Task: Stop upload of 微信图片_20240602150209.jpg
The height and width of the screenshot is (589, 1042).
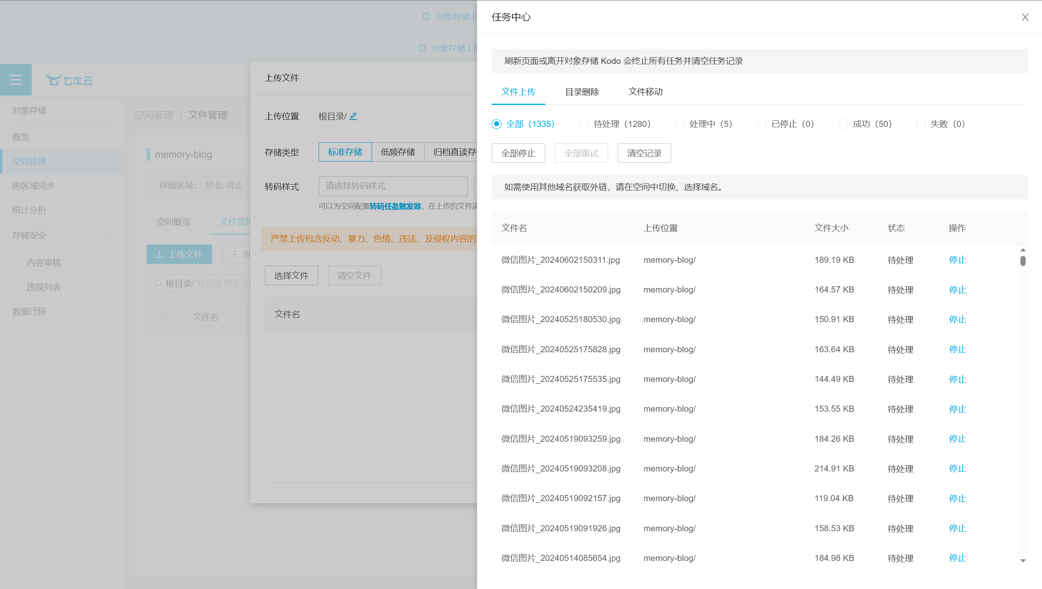Action: click(957, 290)
